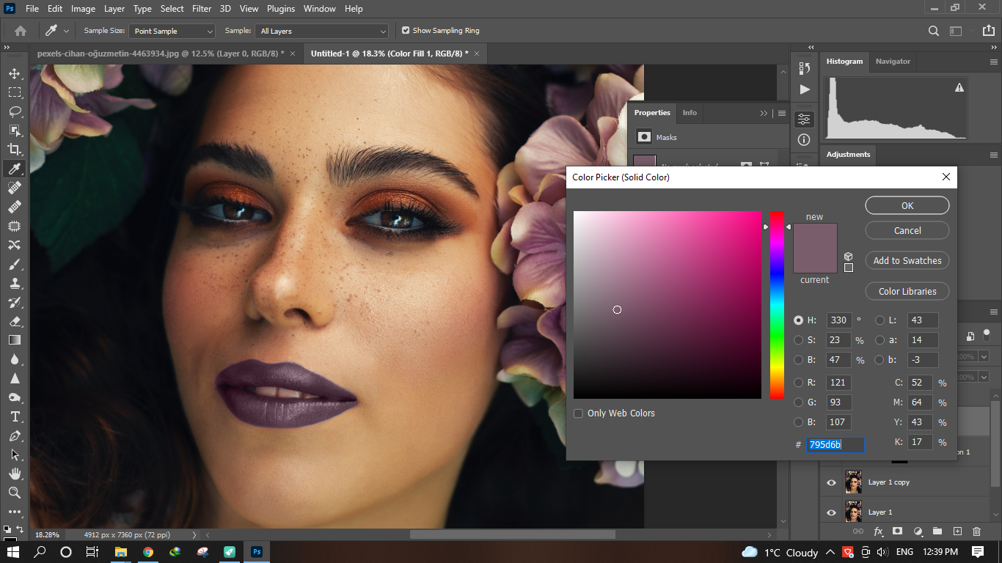Image resolution: width=1002 pixels, height=563 pixels.
Task: Select the Spot Healing Brush tool
Action: tap(15, 188)
